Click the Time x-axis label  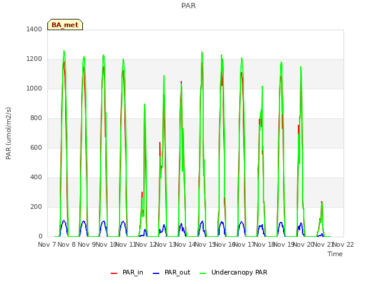click(x=335, y=254)
